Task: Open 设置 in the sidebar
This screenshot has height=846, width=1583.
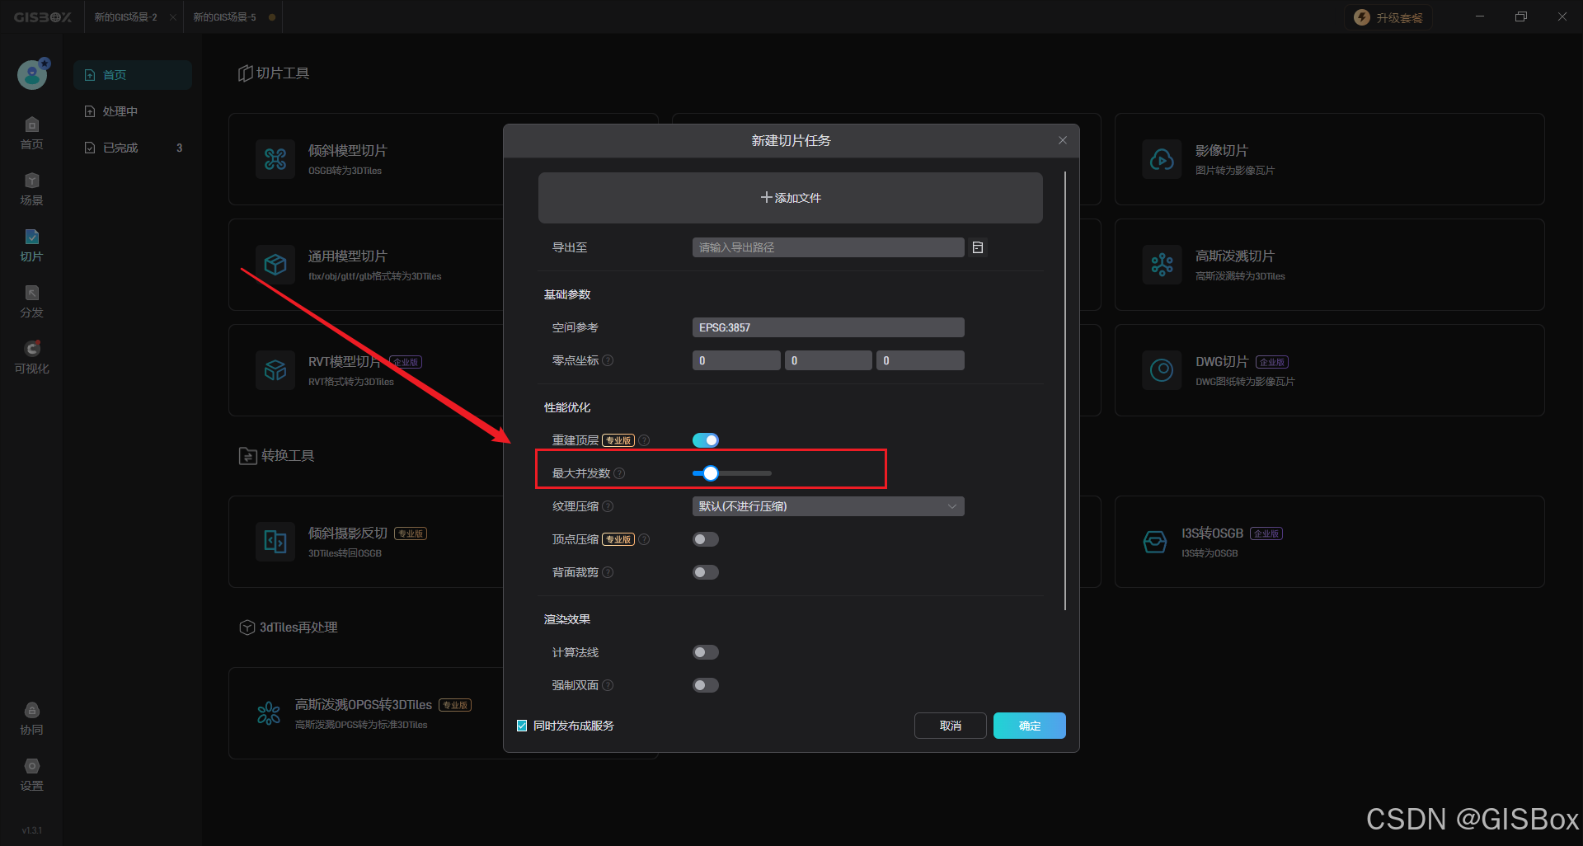Action: pos(31,775)
